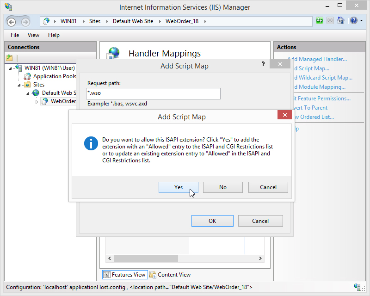Collapse the Default Web Site node

(x=28, y=93)
